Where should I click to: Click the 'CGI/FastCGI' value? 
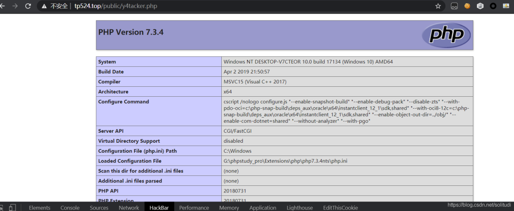coord(237,131)
